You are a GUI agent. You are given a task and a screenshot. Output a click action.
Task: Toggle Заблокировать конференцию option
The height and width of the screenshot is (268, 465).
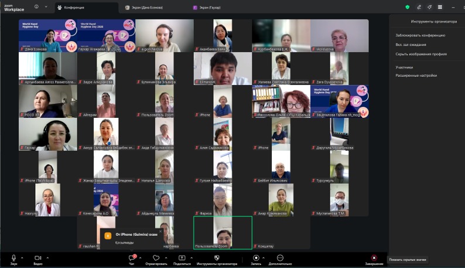coord(420,35)
